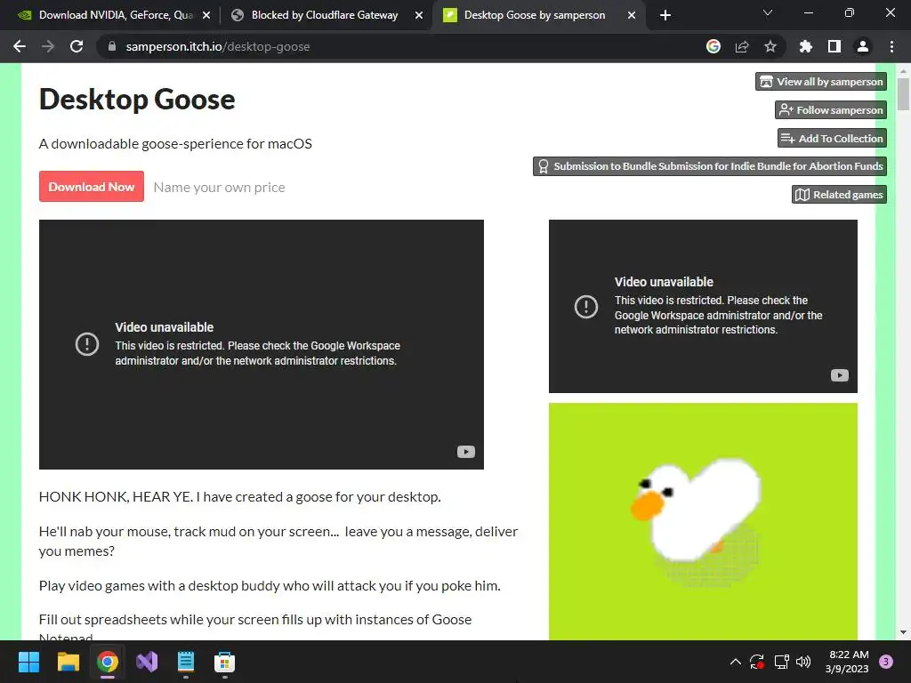Open the notification badge showing 3
Viewport: 911px width, 683px height.
coord(886,662)
